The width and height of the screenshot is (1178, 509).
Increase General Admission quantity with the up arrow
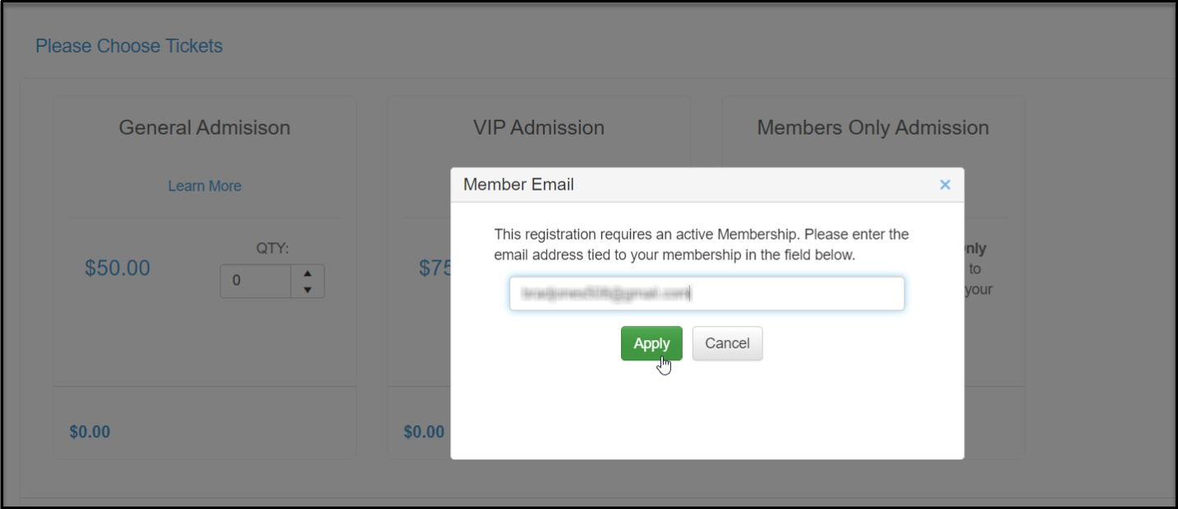307,273
